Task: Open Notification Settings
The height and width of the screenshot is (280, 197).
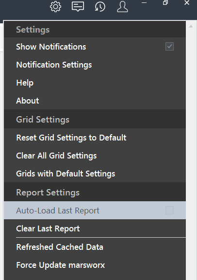Action: [x=95, y=65]
